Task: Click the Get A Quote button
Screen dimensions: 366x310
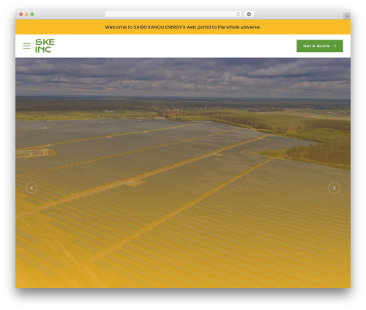Action: (320, 46)
